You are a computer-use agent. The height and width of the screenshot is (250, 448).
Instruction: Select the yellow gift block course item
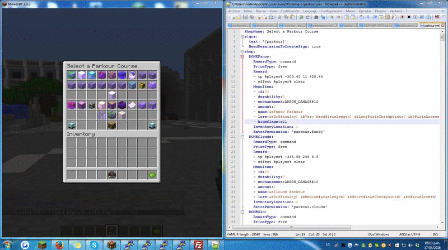tap(142, 85)
